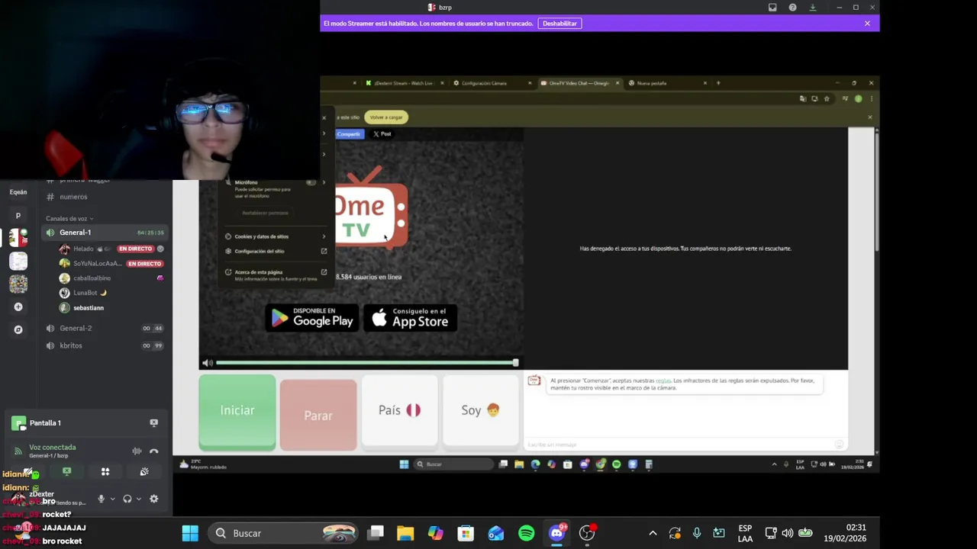The width and height of the screenshot is (977, 549).
Task: Open the Discord inbox icon in the title bar
Action: pyautogui.click(x=772, y=8)
